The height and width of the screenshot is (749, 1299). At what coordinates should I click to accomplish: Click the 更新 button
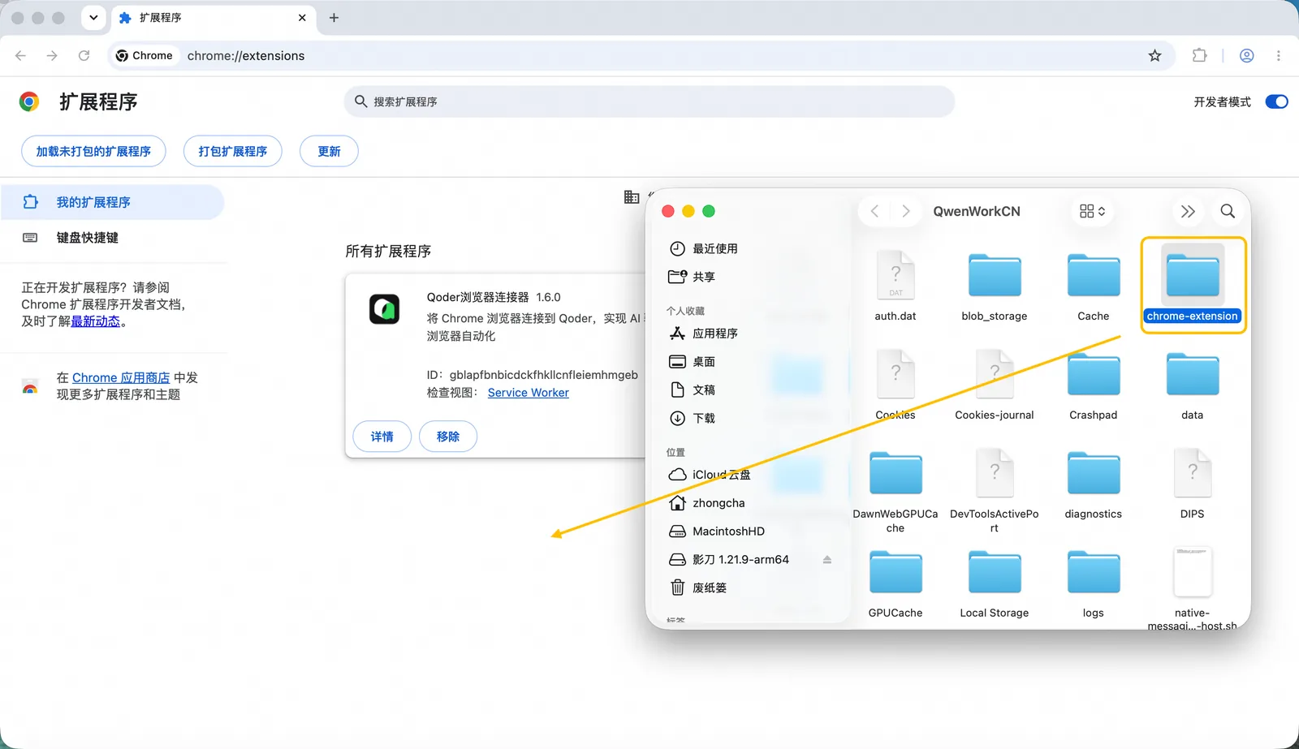329,151
